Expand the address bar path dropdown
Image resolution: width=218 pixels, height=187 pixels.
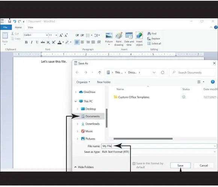(154, 72)
